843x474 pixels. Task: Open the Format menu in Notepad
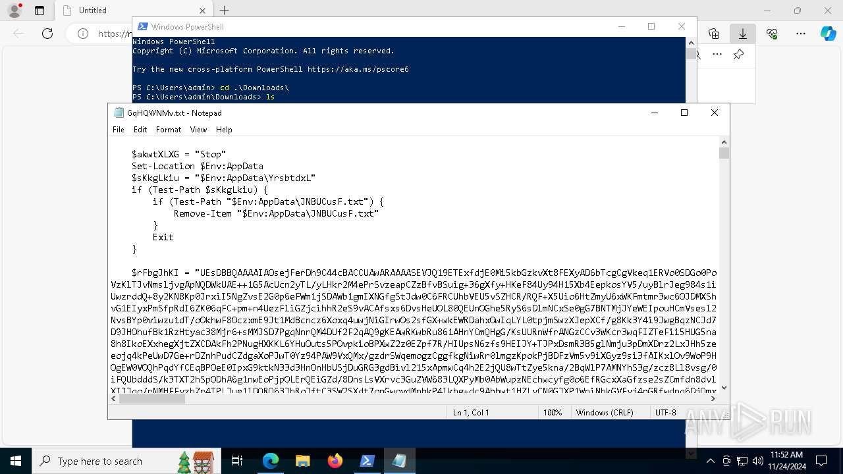(x=169, y=130)
